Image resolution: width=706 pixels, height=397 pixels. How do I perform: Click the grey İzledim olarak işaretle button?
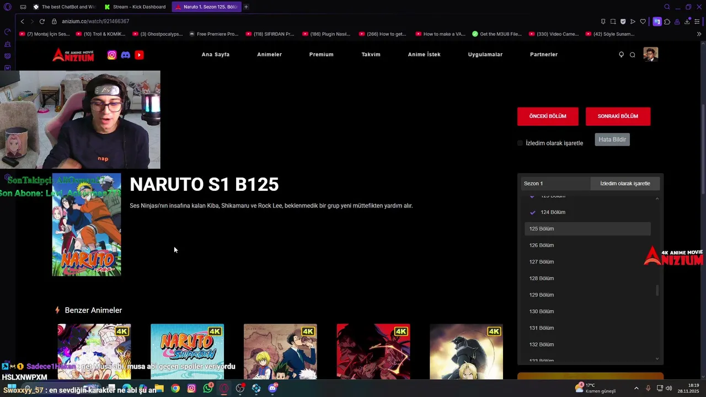pos(625,184)
